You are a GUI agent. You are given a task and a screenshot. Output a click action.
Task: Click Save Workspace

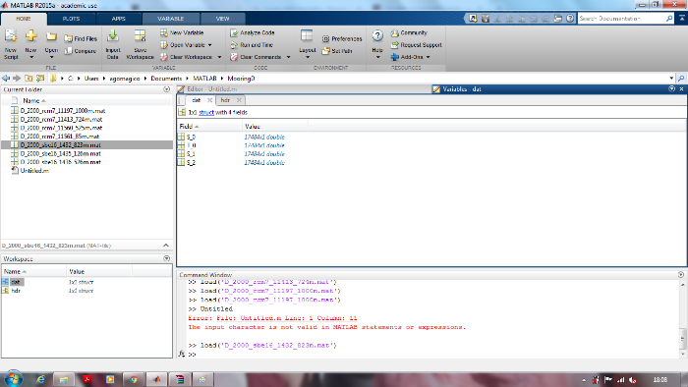point(140,44)
